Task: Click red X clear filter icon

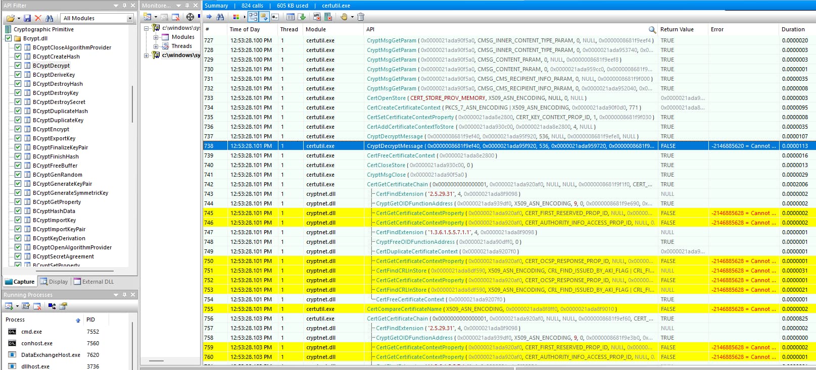Action: click(x=38, y=18)
